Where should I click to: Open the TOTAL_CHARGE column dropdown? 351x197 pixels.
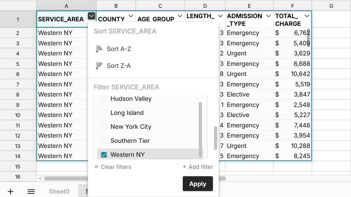(x=307, y=16)
